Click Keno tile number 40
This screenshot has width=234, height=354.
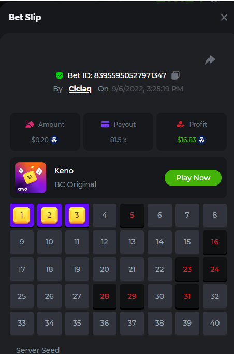tap(215, 323)
